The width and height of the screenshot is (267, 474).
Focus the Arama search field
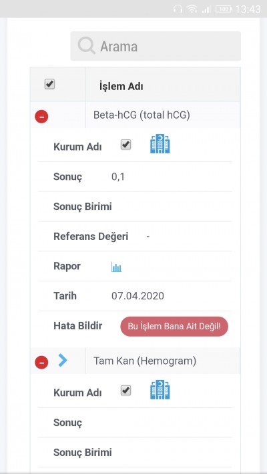pos(156,46)
